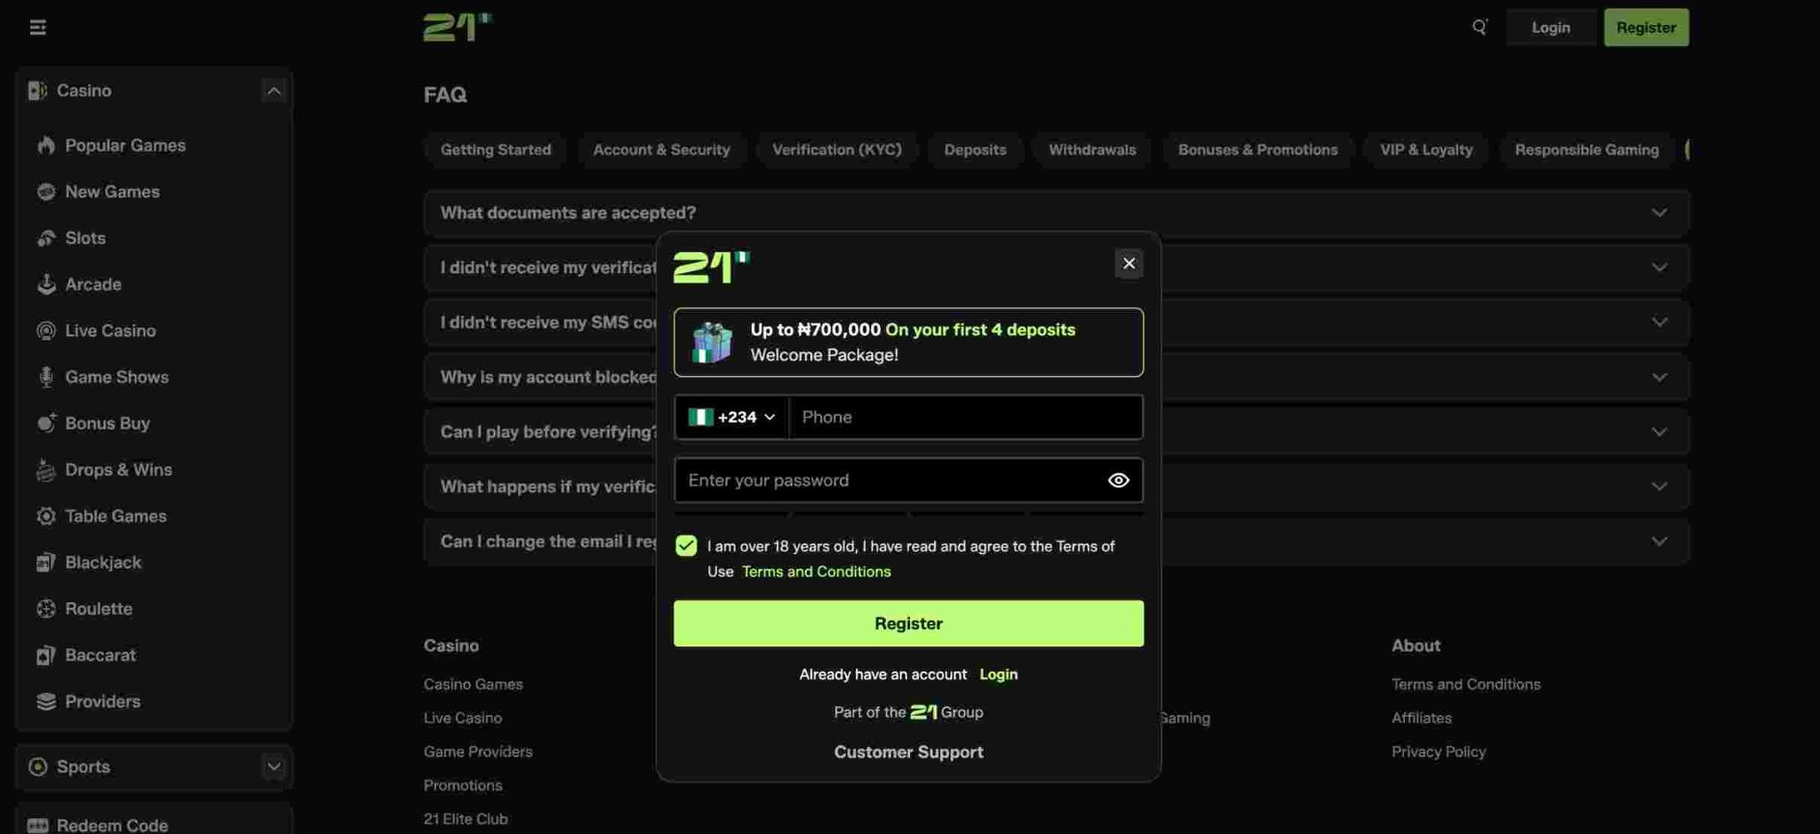Viewport: 1820px width, 834px height.
Task: Click the Redeem Code icon
Action: pos(37,825)
